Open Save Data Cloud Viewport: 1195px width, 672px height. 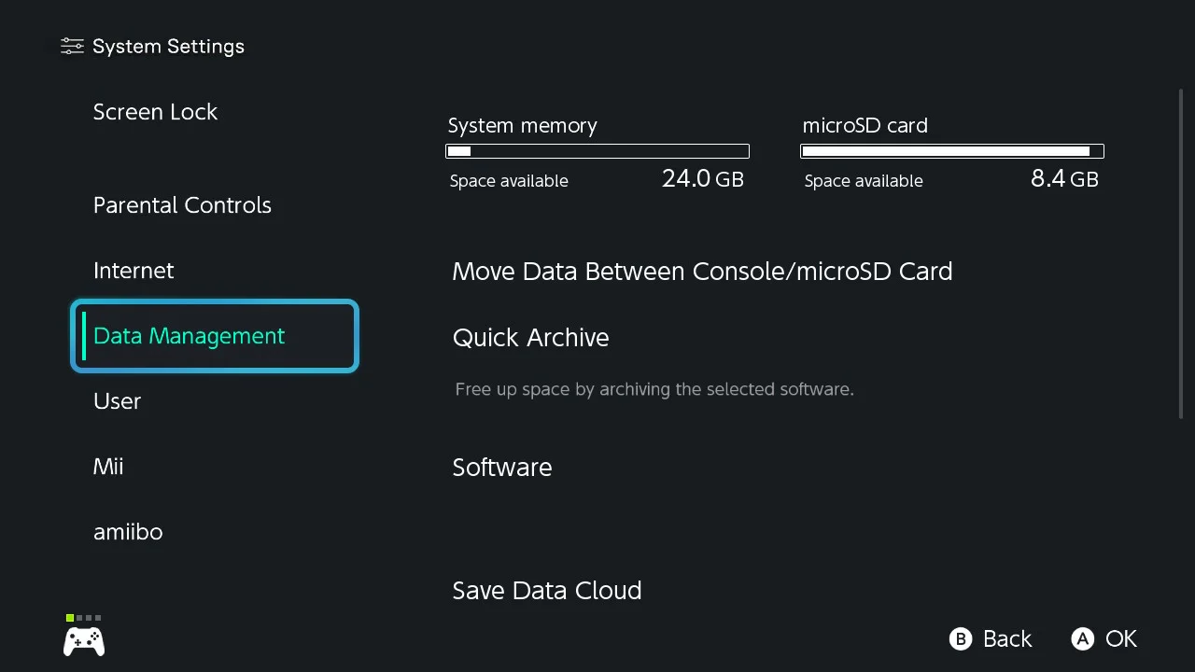[x=547, y=591]
